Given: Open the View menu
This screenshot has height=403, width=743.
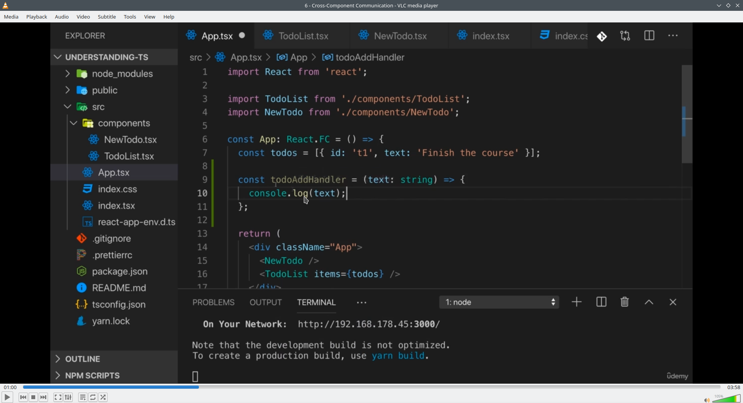Looking at the screenshot, I should click(150, 17).
